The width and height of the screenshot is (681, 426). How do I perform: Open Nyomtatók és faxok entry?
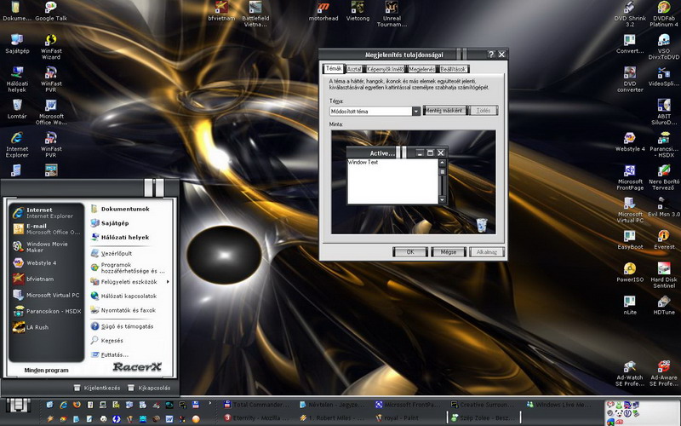[129, 310]
